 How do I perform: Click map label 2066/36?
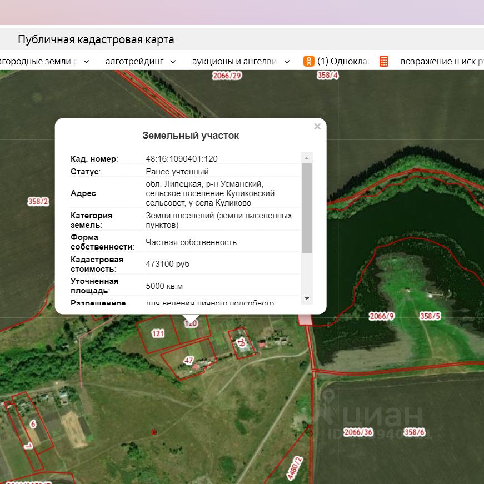point(358,432)
